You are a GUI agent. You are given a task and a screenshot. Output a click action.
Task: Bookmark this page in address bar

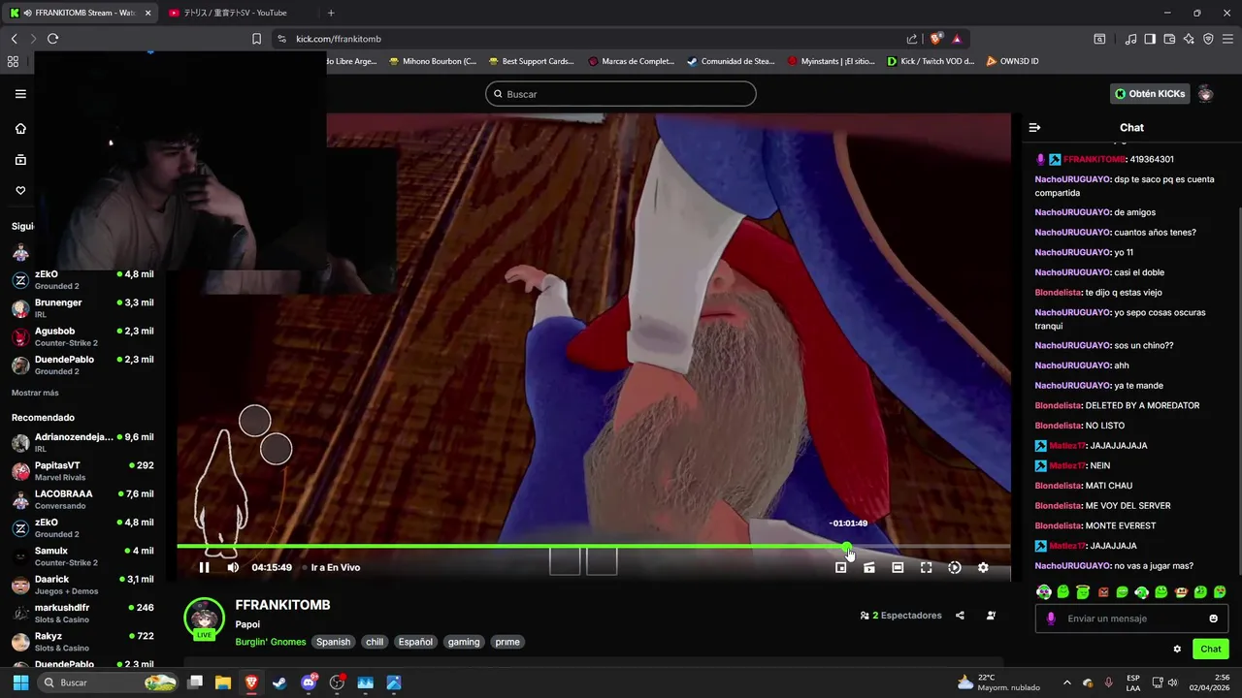pos(256,39)
